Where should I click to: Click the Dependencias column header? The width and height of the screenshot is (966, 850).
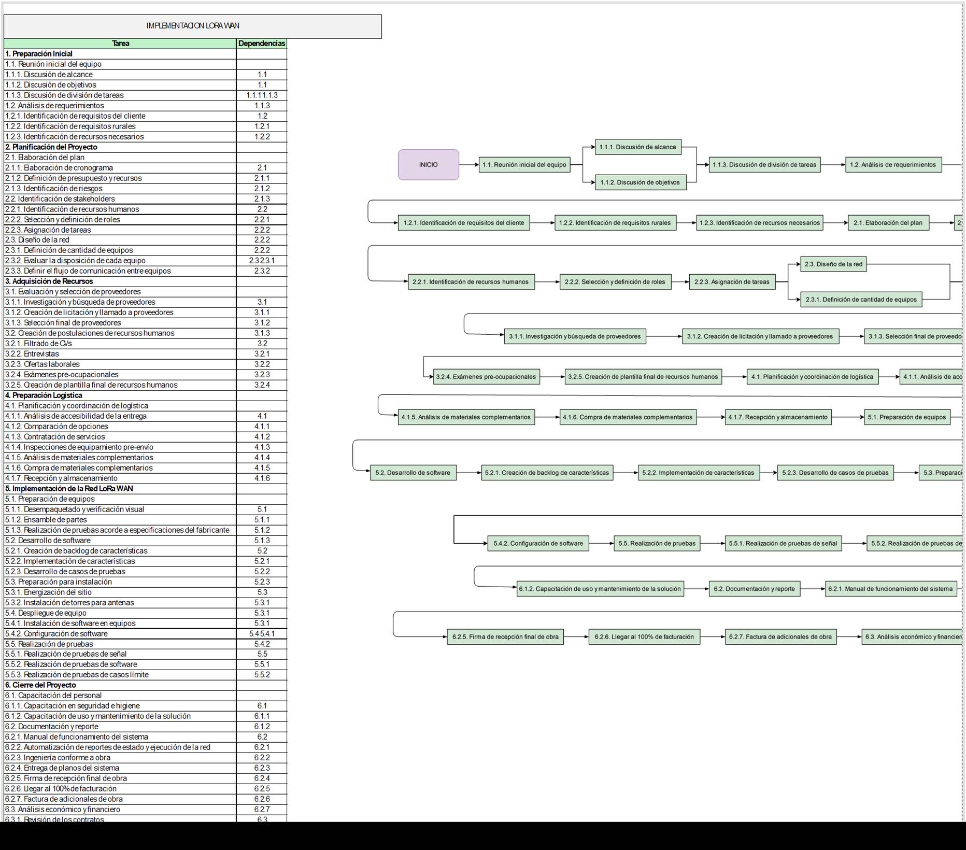[261, 44]
